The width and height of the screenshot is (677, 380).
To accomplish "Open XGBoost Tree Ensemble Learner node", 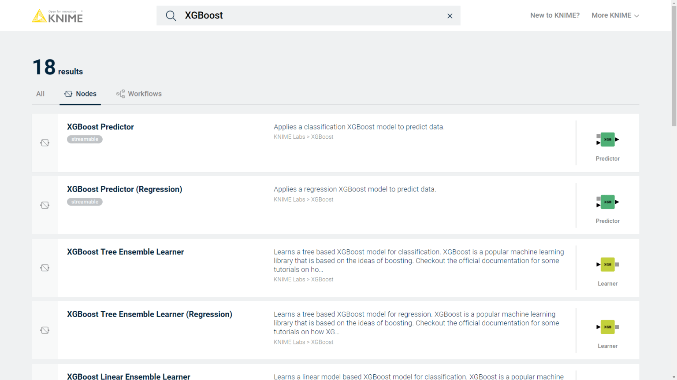I will point(125,252).
